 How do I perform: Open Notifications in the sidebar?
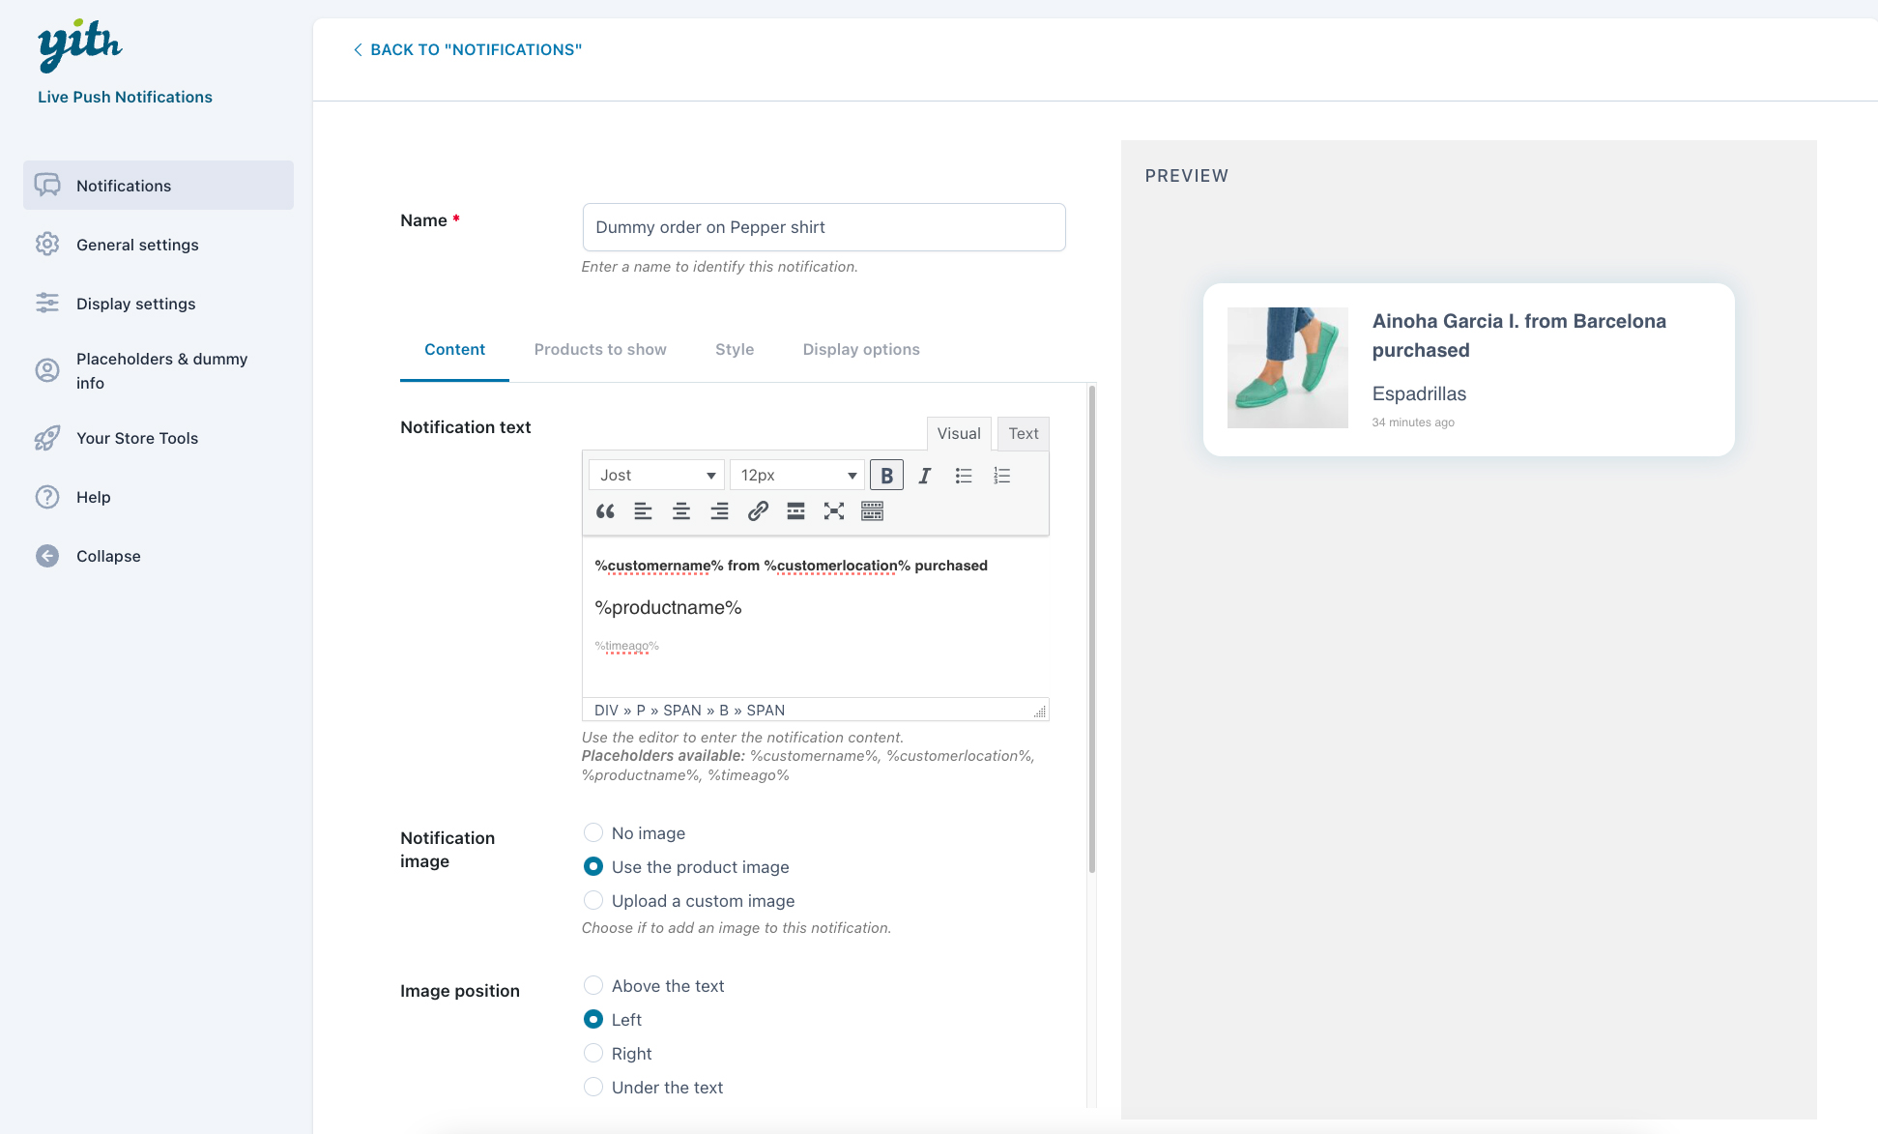click(x=159, y=186)
